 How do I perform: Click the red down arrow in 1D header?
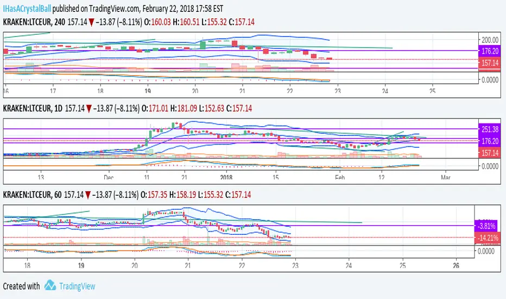point(89,109)
